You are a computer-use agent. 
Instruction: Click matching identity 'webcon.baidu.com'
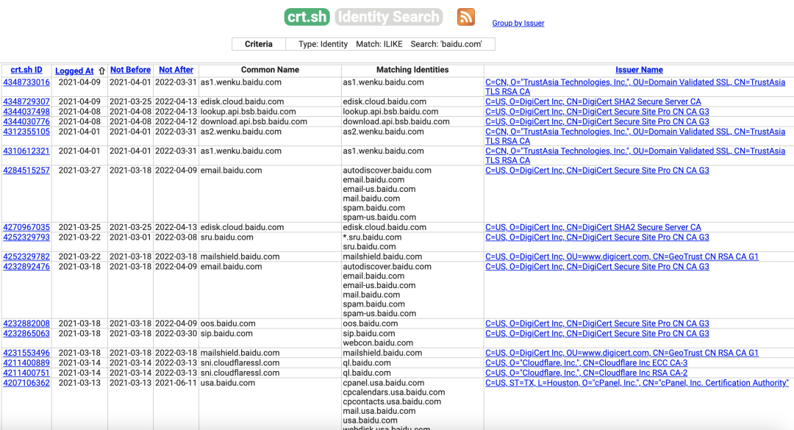click(x=378, y=343)
